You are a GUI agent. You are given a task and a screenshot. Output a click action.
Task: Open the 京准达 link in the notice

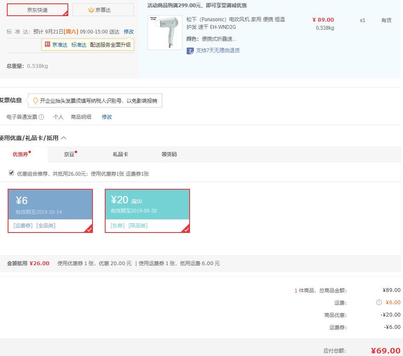coord(60,45)
